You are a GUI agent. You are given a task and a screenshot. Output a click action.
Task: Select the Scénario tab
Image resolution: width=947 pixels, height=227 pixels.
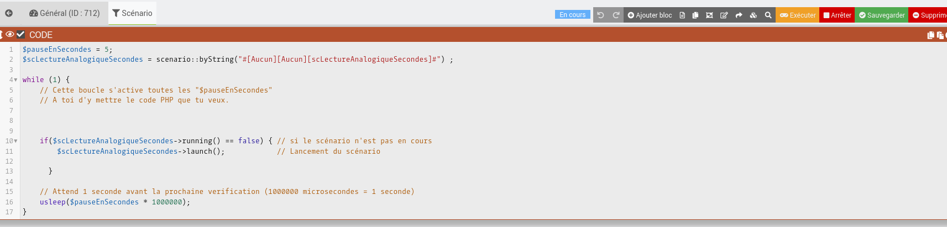point(132,13)
